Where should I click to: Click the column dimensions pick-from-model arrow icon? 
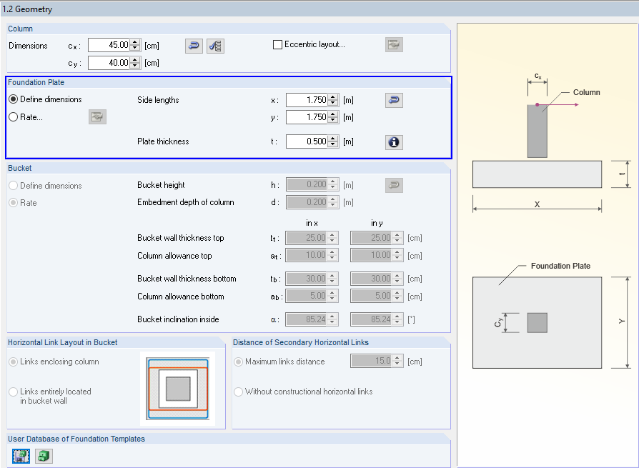point(194,46)
